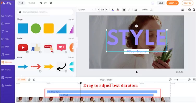Increase font size with plus button
Image resolution: width=196 pixels, height=103 pixels.
(x=107, y=10)
